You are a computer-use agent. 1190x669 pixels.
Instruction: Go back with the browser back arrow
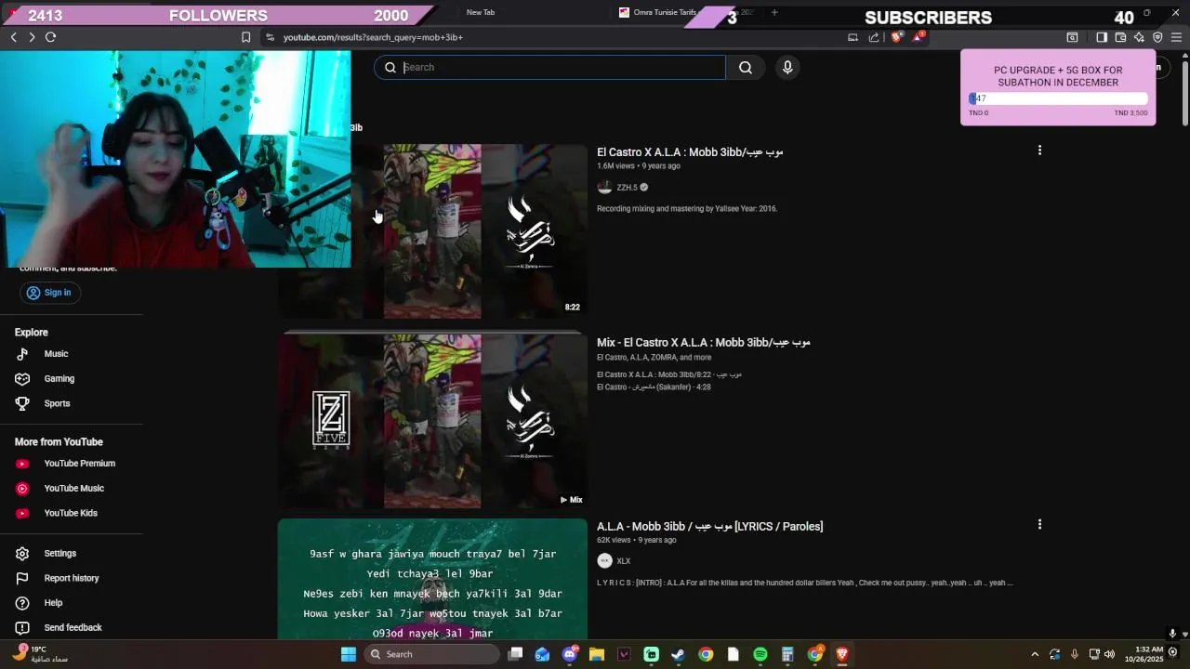tap(14, 37)
